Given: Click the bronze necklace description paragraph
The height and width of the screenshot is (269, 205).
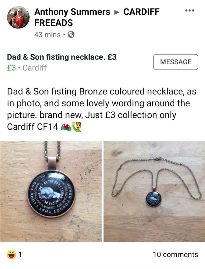Looking at the screenshot, I should [x=102, y=109].
